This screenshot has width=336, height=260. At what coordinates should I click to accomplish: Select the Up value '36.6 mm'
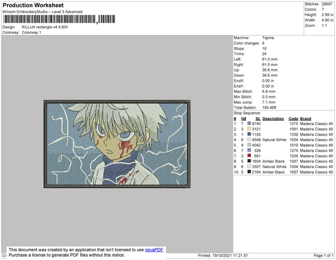270,70
